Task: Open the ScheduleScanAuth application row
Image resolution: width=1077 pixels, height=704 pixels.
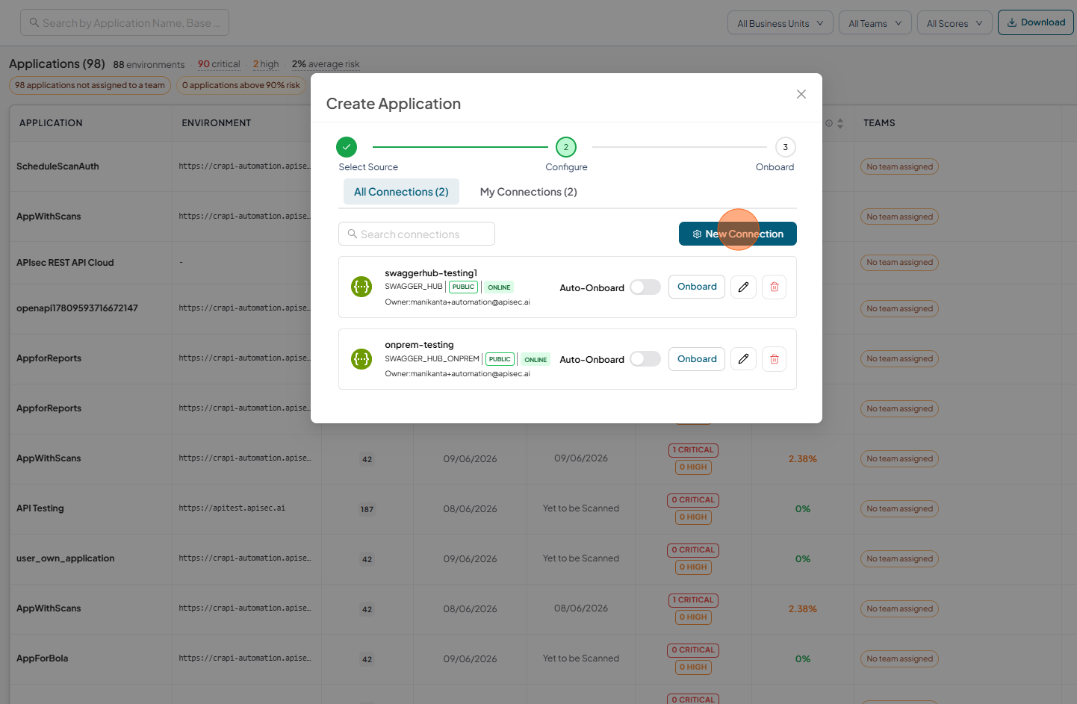Action: click(x=58, y=166)
